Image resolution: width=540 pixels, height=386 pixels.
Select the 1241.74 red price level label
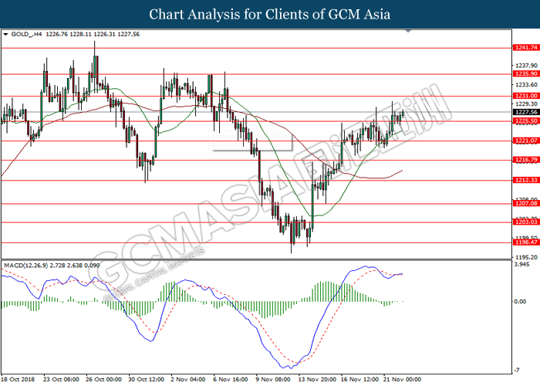526,48
